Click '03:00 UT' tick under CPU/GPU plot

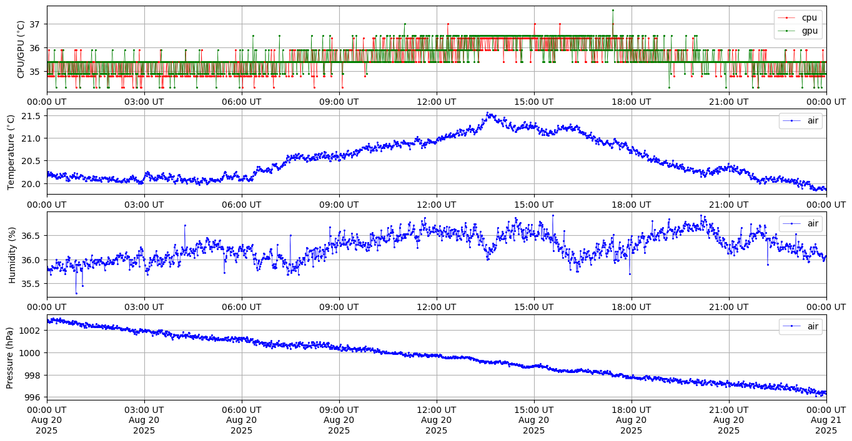pyautogui.click(x=144, y=102)
